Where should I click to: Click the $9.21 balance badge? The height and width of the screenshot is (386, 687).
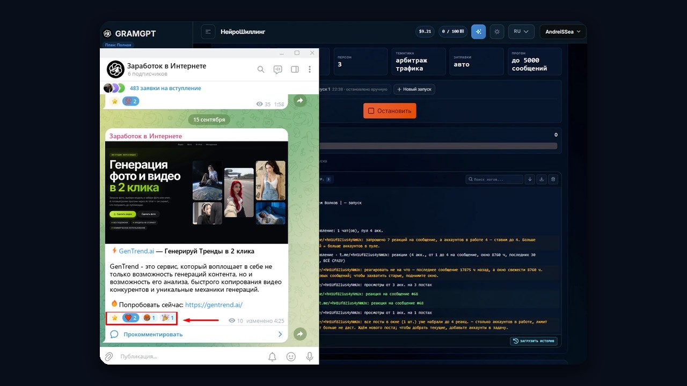click(425, 32)
